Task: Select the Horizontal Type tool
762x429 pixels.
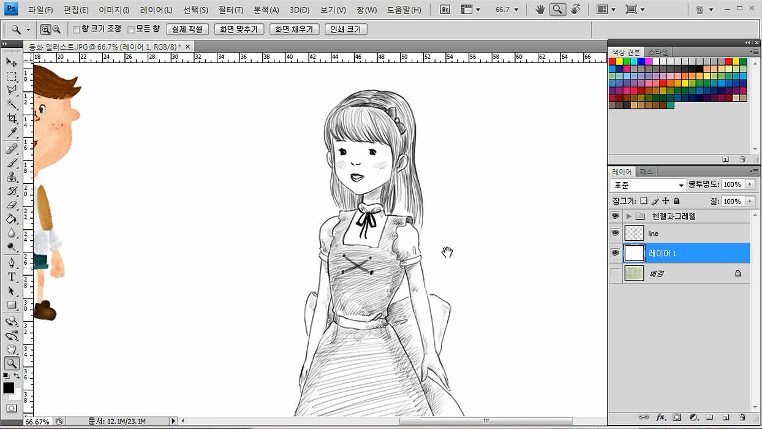Action: 12,276
